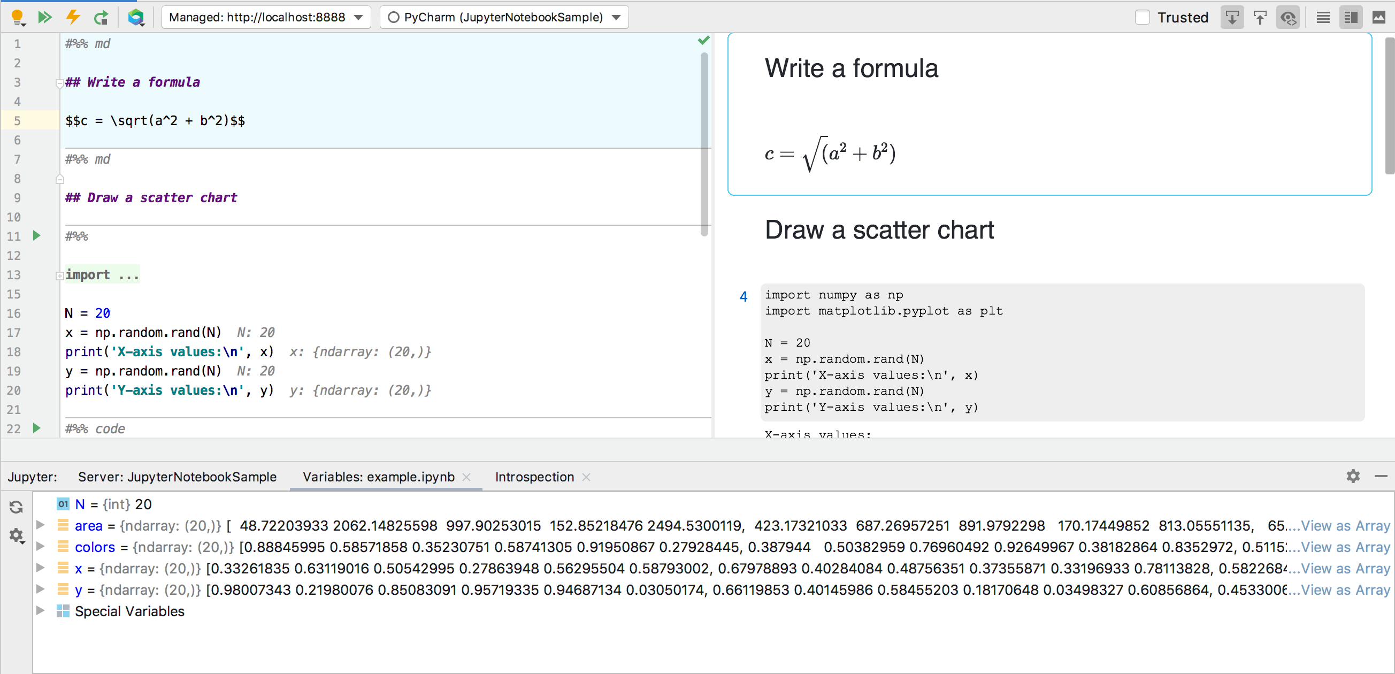The image size is (1395, 674).
Task: Open the PyCharm (JupyterNotebookSample) interpreter dropdown
Action: [x=503, y=17]
